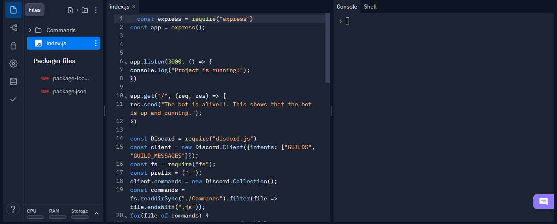Screen dimensions: 557x224
Task: Switch to the Console tab
Action: (x=347, y=7)
